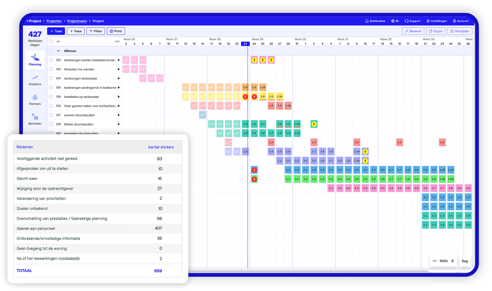
Task: Go to Planning in the sidebar
Action: point(35,60)
